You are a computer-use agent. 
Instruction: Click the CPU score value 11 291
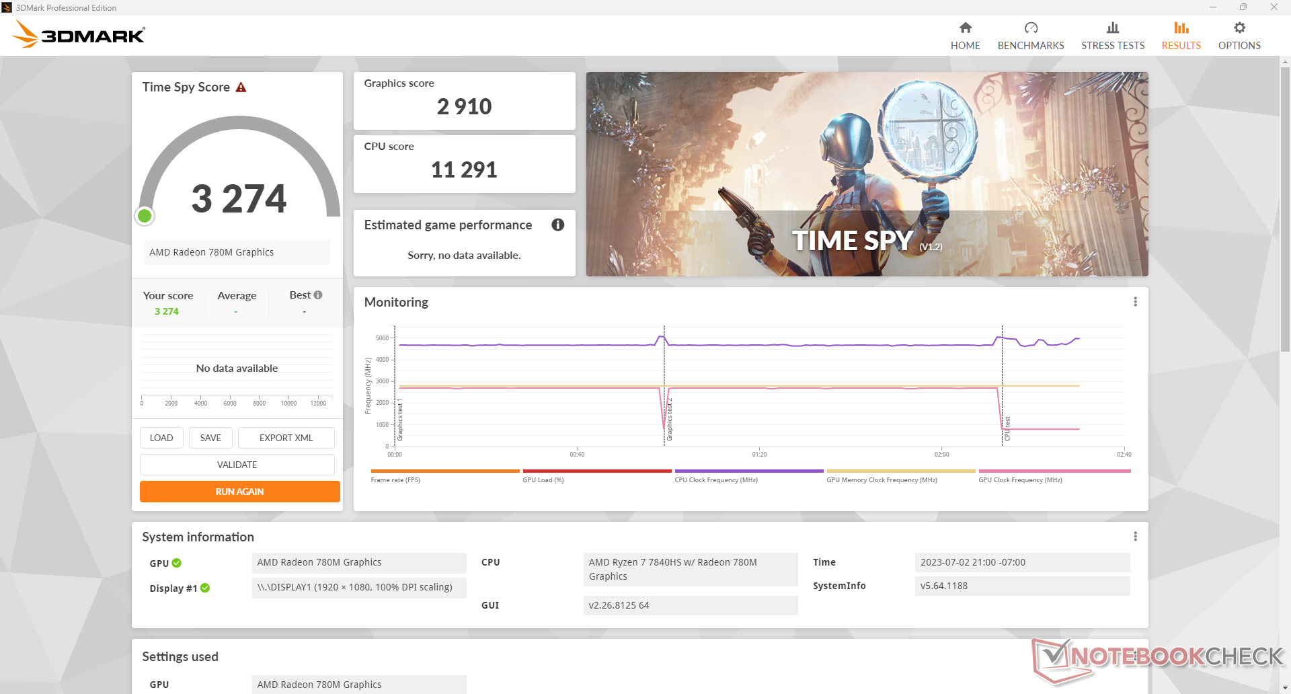click(464, 169)
